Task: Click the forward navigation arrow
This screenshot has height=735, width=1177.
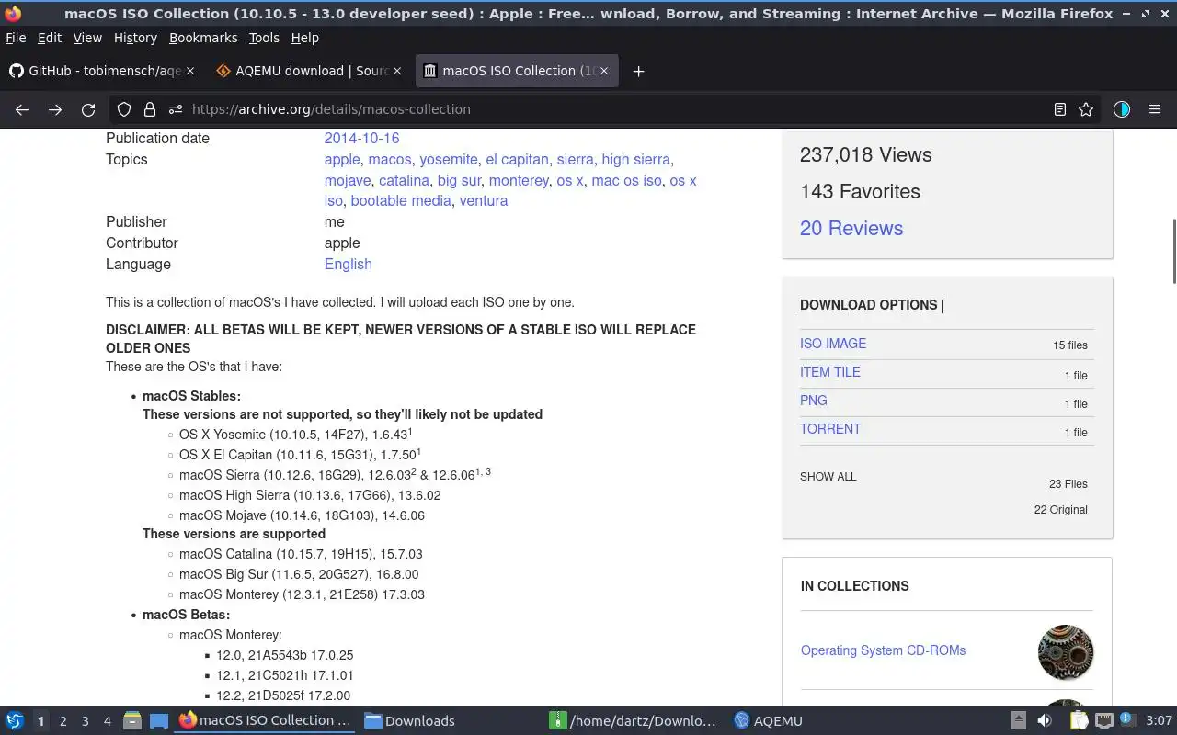Action: coord(55,109)
